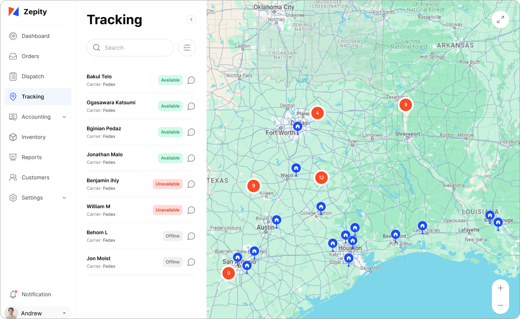Go to Dashboard page
This screenshot has height=319, width=520.
point(35,36)
